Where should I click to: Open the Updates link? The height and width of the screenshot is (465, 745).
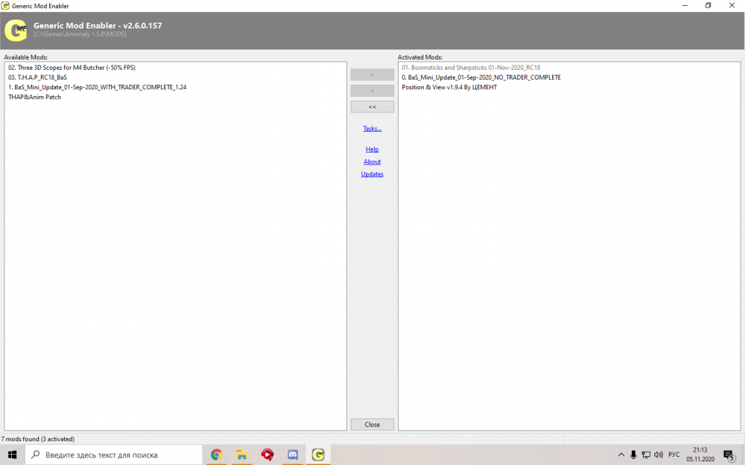[x=372, y=174]
